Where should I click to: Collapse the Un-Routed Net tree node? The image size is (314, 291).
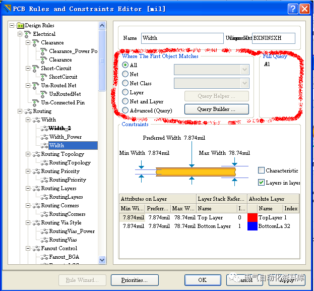(28, 86)
